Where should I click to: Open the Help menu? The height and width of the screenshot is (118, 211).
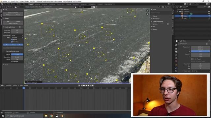click(24, 4)
